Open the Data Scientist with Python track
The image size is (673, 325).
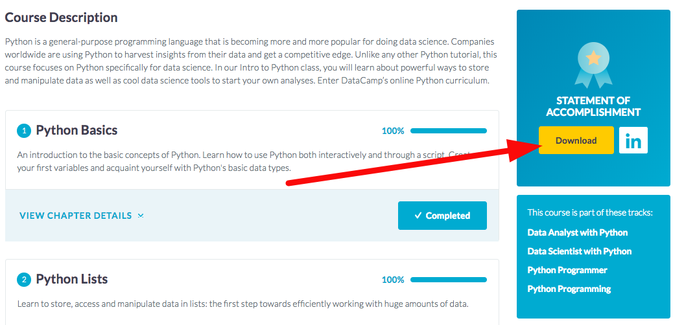[x=580, y=251]
